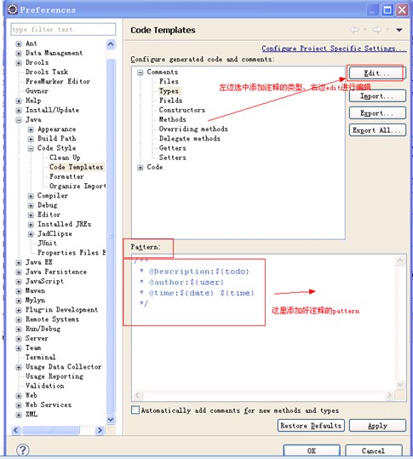Collapse the Java preferences node
Viewport: 413px width, 459px height.
tap(19, 120)
